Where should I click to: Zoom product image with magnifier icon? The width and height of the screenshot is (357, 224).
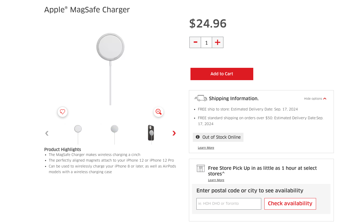click(159, 112)
